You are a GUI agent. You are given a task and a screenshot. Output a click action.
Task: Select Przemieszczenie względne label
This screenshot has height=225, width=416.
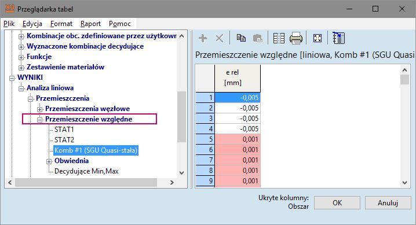pos(89,119)
